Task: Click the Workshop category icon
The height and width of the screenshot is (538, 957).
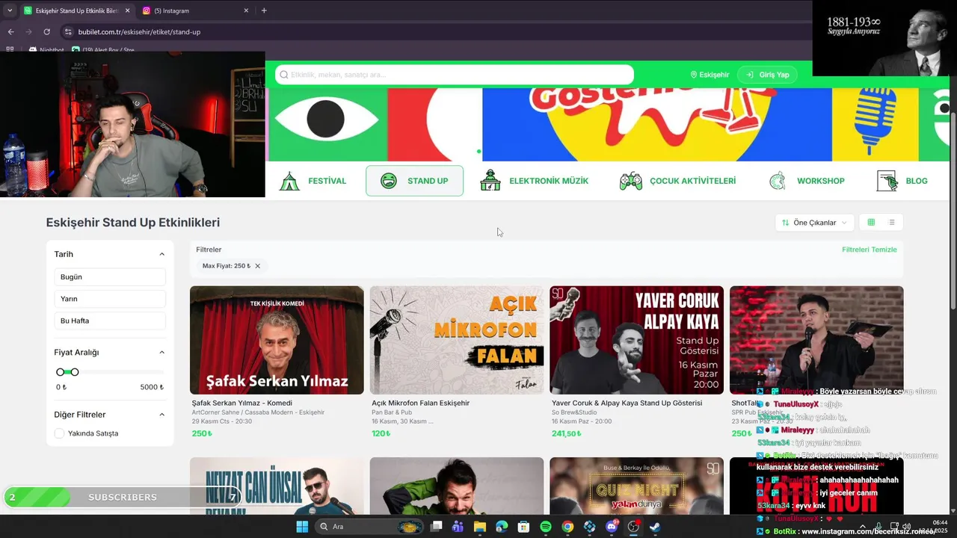Action: tap(778, 181)
